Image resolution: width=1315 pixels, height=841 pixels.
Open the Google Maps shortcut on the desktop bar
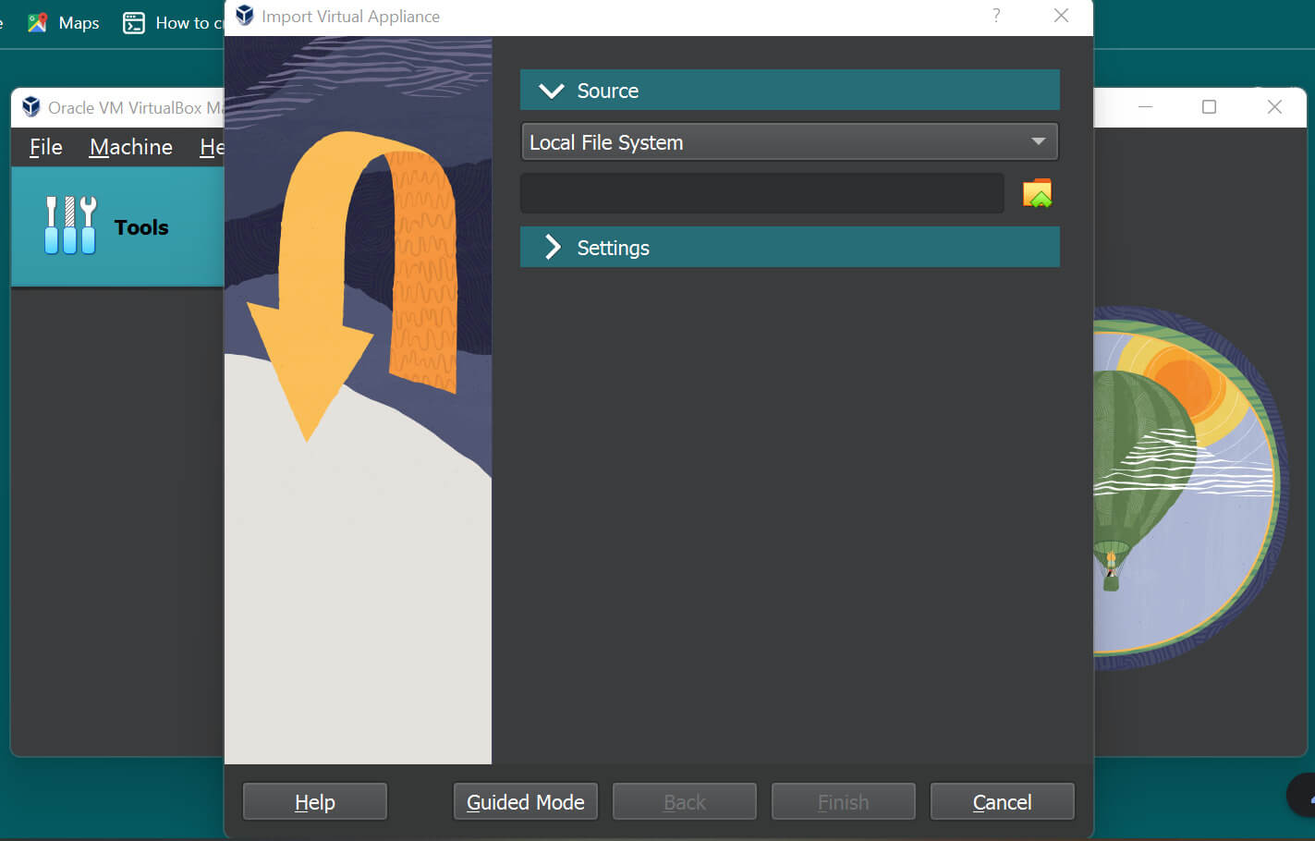[37, 22]
